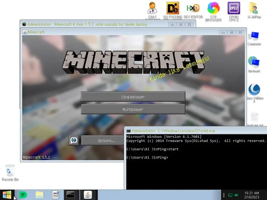Image resolution: width=267 pixels, height=200 pixels.
Task: Open the Xi JinPing user folder icon
Action: click(x=254, y=10)
